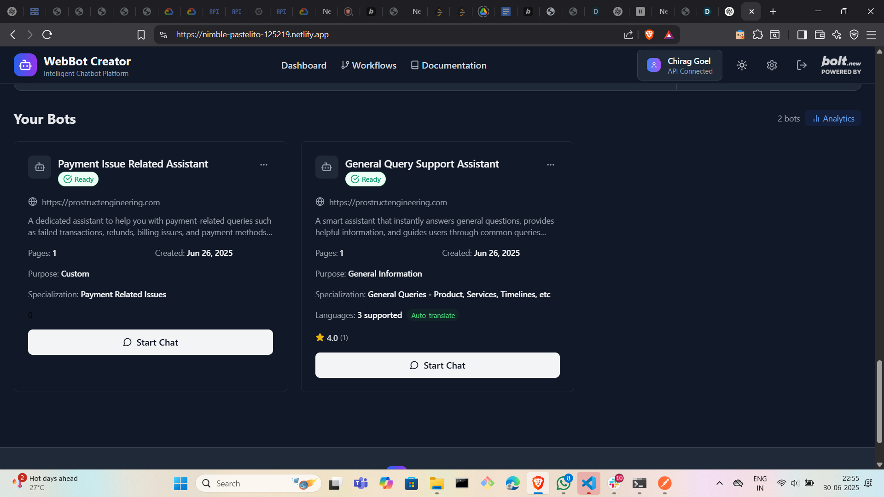Open the Documentation page
This screenshot has width=884, height=497.
pyautogui.click(x=448, y=65)
